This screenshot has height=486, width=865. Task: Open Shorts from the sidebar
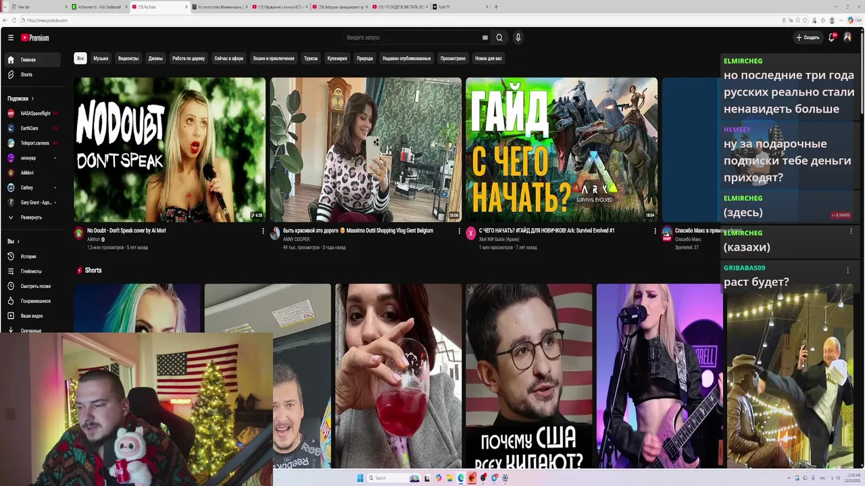tap(34, 74)
